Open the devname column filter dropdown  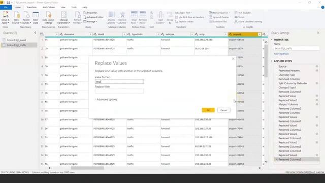[x=90, y=34]
